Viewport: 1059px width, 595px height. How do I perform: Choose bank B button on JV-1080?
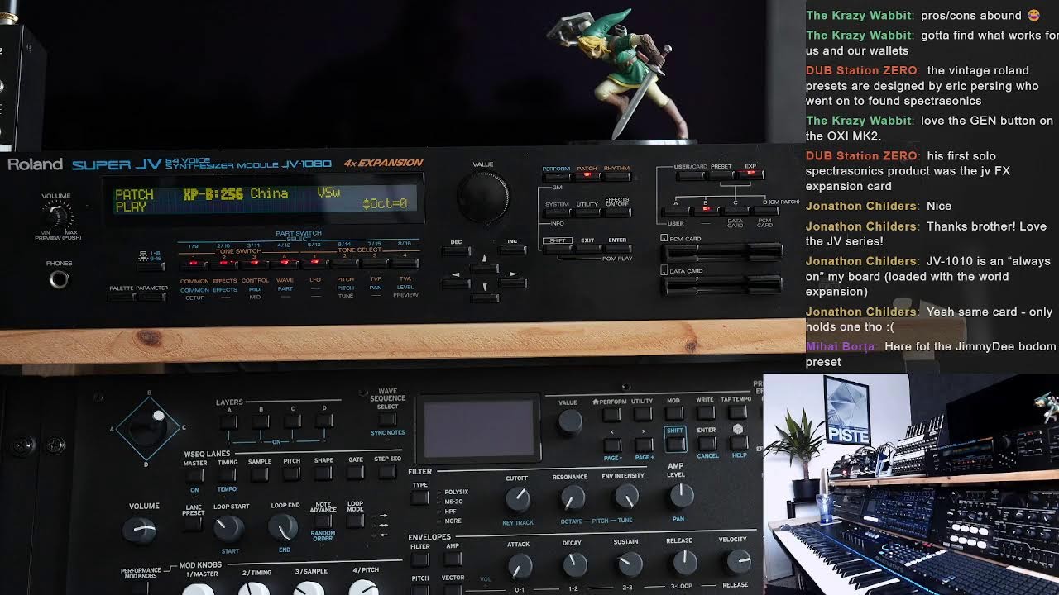click(x=705, y=211)
